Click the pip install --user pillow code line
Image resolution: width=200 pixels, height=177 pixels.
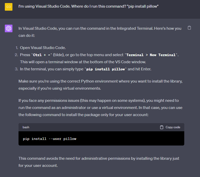click(49, 139)
